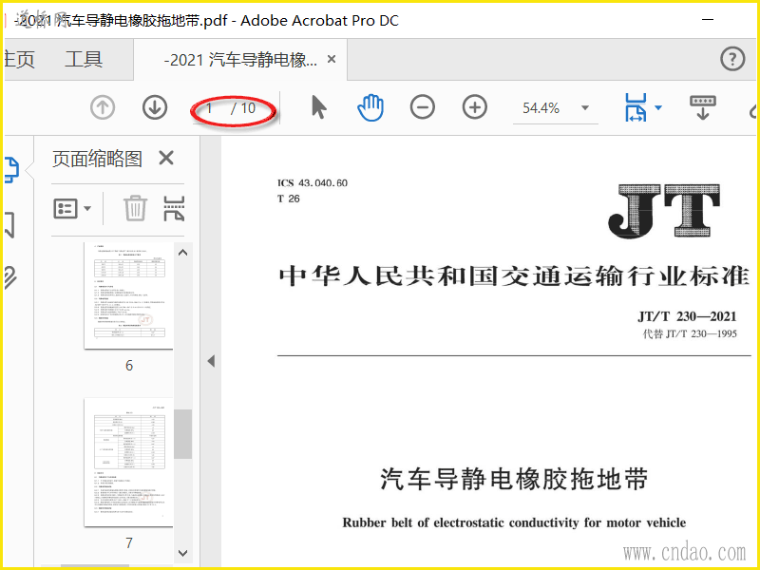Open the bookmarks sidebar icon
760x570 pixels.
pos(9,225)
